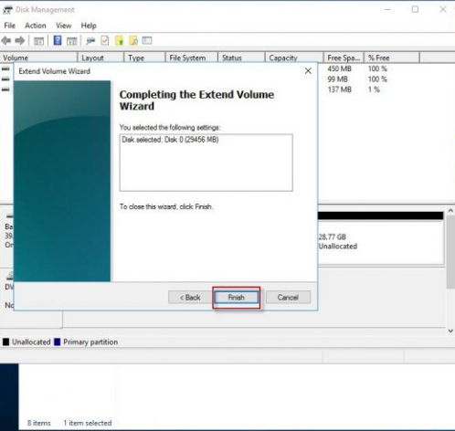This screenshot has width=455, height=431.
Task: Click the list view settings toolbar icon
Action: click(x=147, y=40)
